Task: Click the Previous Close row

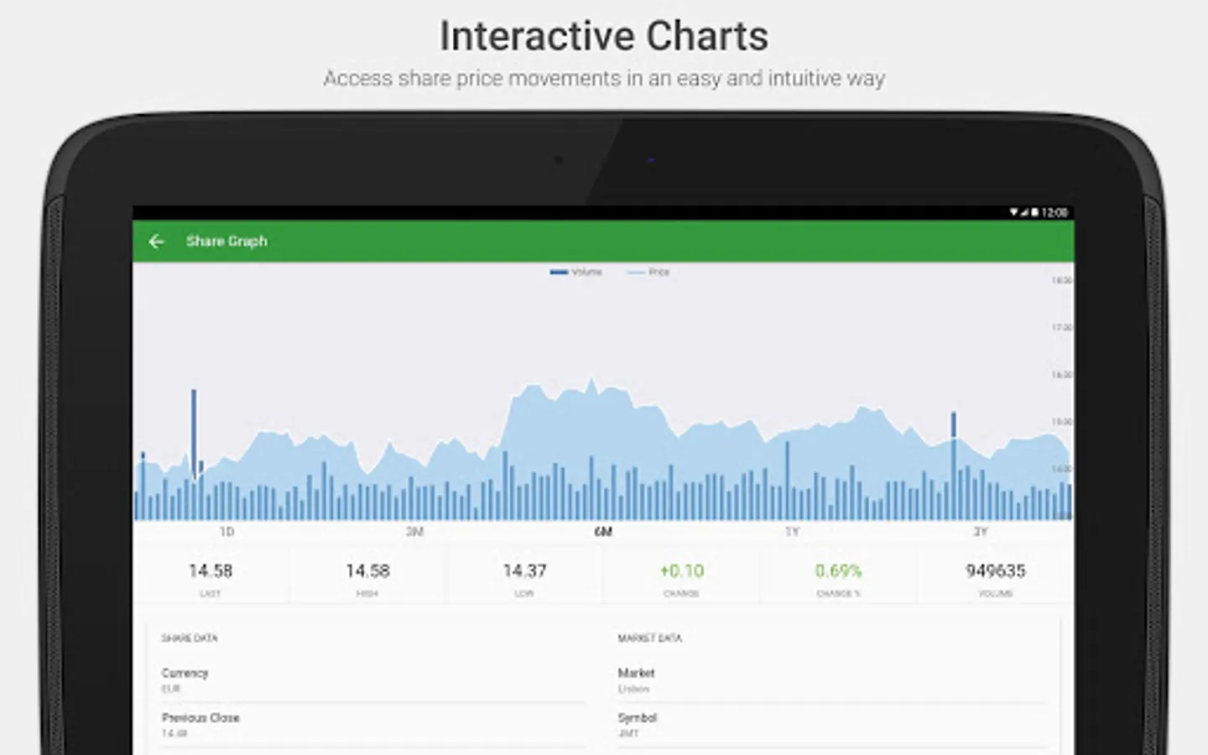Action: (373, 725)
